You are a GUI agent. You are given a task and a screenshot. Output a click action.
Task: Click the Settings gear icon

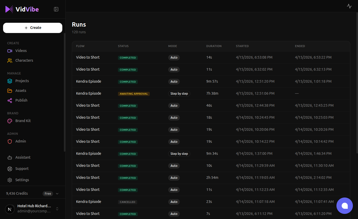(10, 180)
